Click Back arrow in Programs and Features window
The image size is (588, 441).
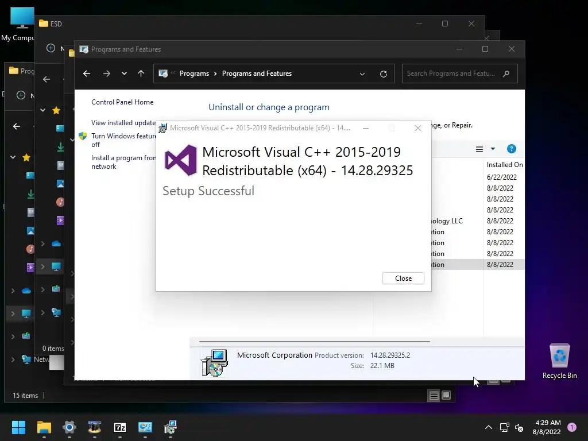(x=87, y=73)
